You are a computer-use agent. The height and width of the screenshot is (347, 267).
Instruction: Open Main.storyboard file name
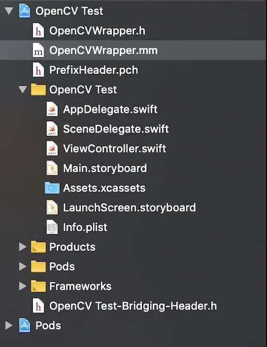point(105,168)
